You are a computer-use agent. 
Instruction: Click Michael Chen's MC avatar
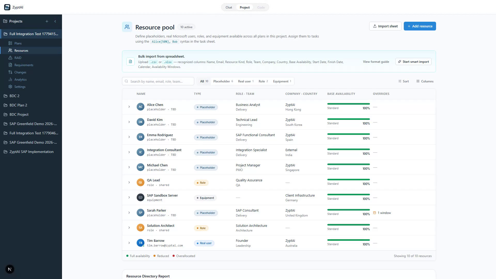141,167
